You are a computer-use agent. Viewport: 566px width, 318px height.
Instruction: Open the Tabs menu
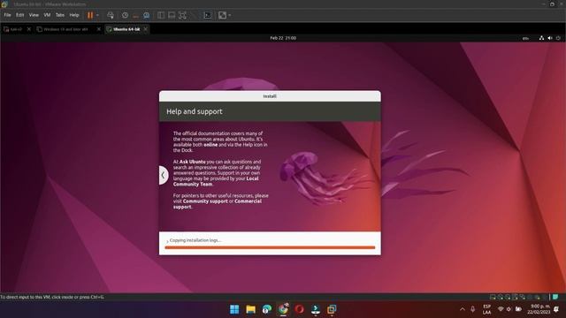(x=60, y=15)
